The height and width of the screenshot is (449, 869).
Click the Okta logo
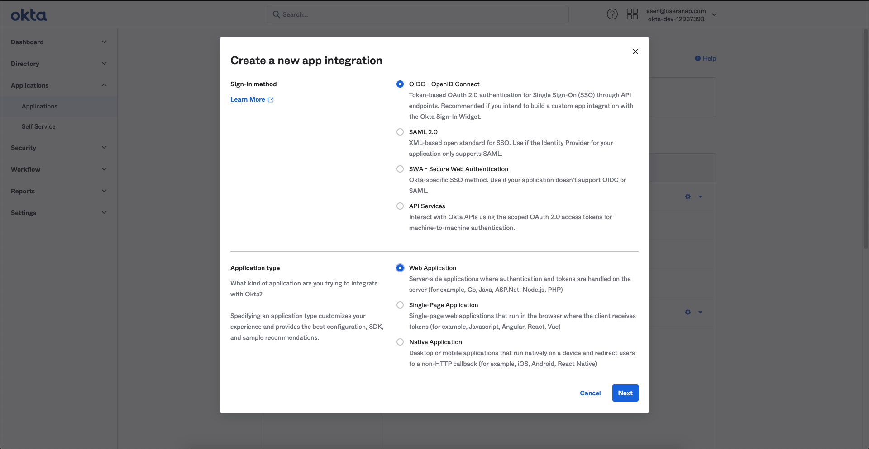click(x=29, y=15)
